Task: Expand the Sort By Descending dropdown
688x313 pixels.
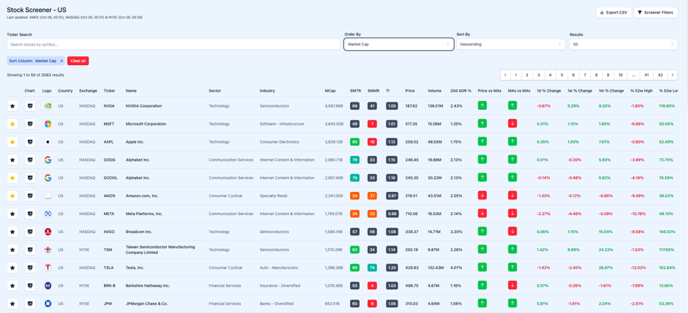Action: coord(510,44)
